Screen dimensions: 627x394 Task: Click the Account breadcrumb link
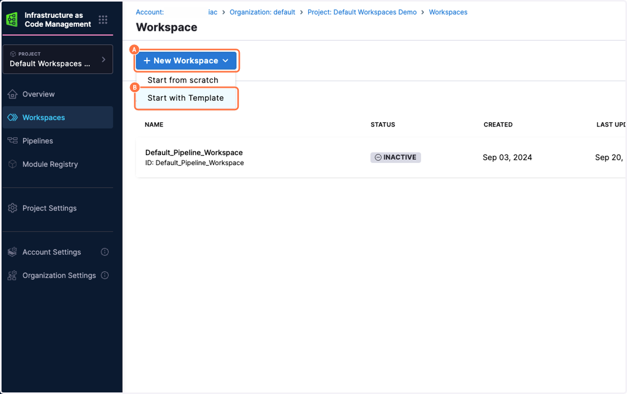[150, 12]
